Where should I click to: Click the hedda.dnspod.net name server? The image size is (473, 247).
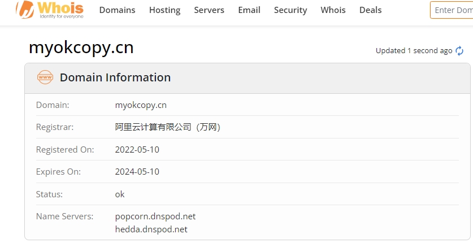point(151,229)
